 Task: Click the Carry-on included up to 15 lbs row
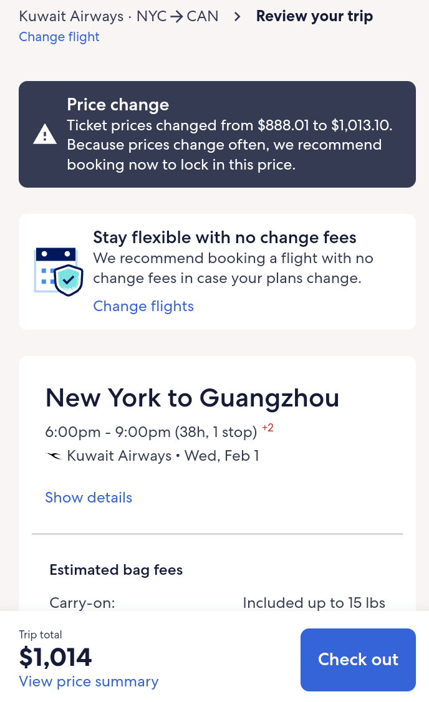coord(217,603)
